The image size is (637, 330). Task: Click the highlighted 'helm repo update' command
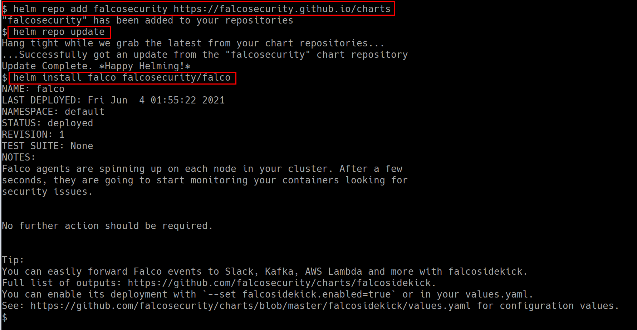[59, 32]
